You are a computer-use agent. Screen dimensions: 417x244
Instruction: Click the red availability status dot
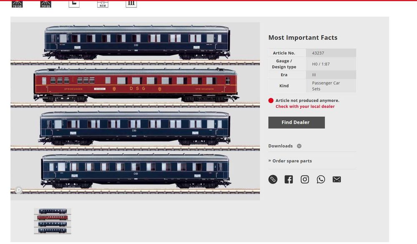click(271, 101)
